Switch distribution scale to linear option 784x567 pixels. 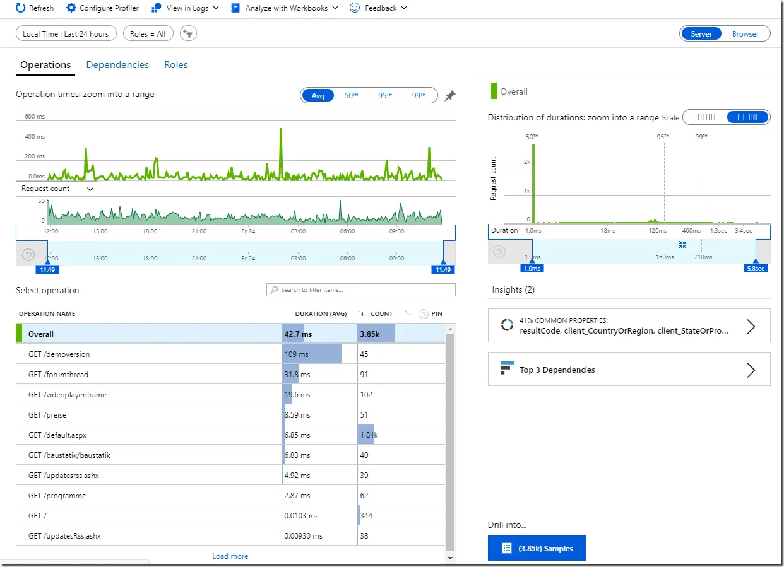click(705, 117)
